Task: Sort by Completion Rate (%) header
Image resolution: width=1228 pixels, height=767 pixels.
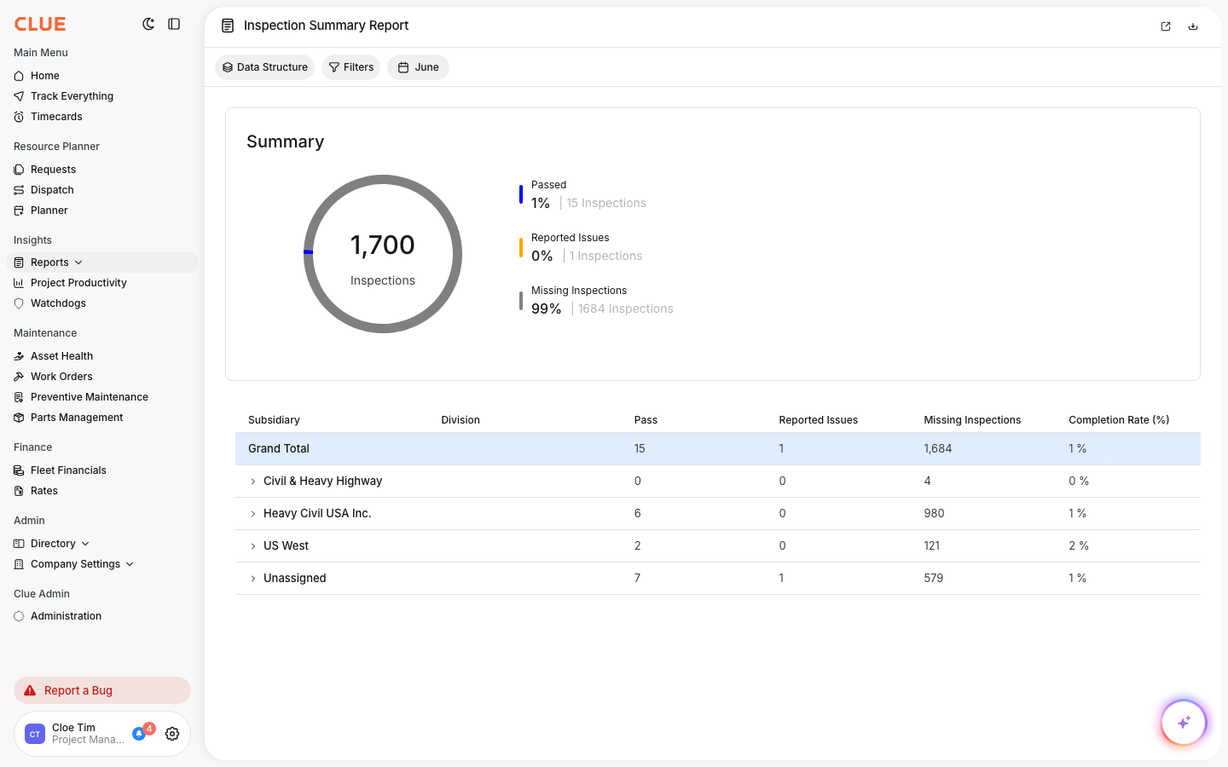Action: (1119, 420)
